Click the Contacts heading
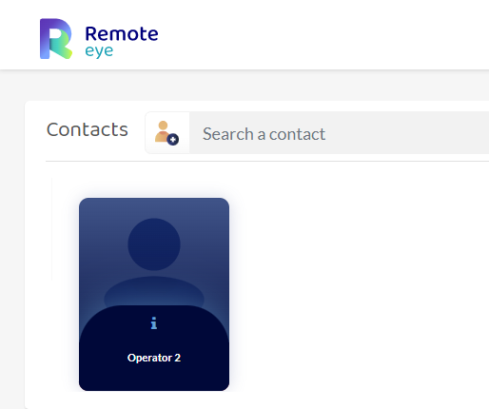The height and width of the screenshot is (409, 489). (x=88, y=129)
